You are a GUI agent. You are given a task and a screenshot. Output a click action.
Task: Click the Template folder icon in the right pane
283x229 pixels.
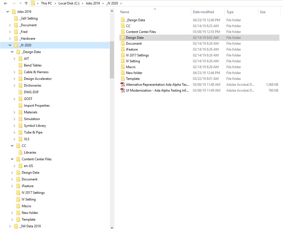tap(123, 78)
